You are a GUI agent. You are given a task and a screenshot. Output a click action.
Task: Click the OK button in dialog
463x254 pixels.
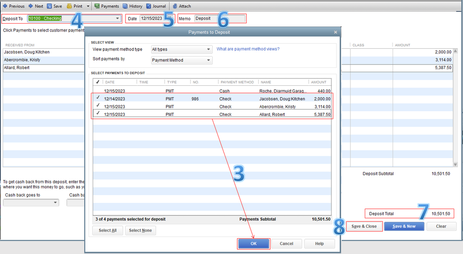point(253,243)
